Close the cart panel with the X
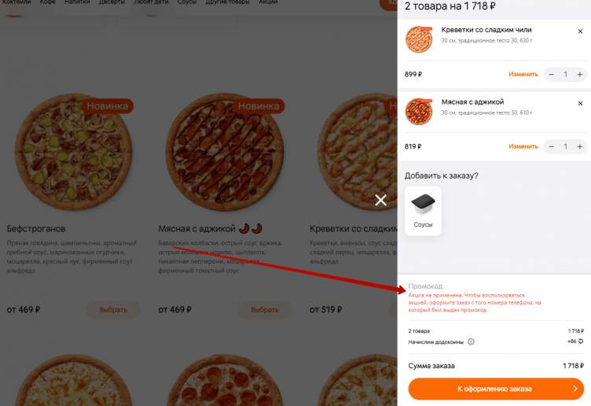591x406 pixels. click(x=381, y=200)
